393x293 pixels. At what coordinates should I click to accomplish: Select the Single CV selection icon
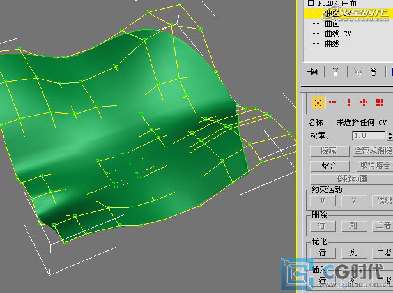click(x=318, y=103)
